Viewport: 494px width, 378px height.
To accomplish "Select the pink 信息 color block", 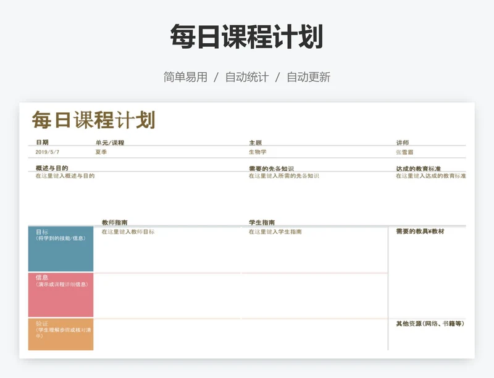I will tap(61, 295).
